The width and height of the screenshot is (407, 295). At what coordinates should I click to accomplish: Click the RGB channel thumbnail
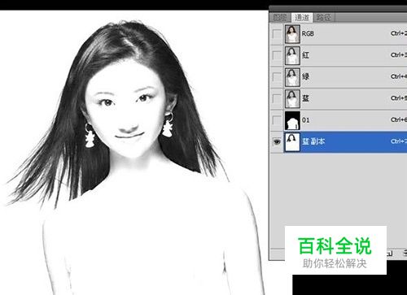tap(292, 34)
